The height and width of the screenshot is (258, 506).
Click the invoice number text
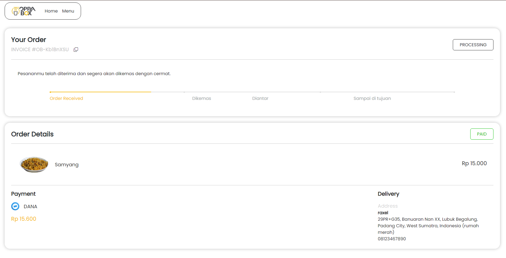coord(40,50)
